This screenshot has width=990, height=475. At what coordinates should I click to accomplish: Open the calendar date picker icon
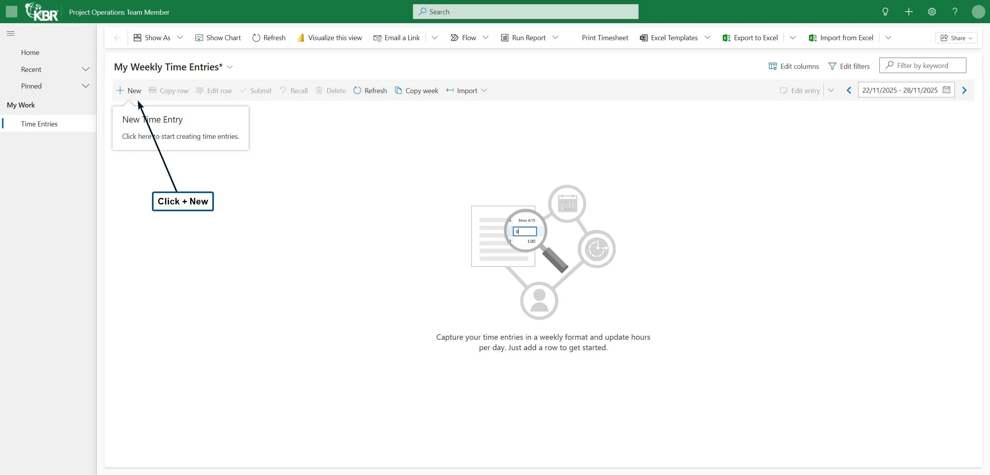coord(946,90)
